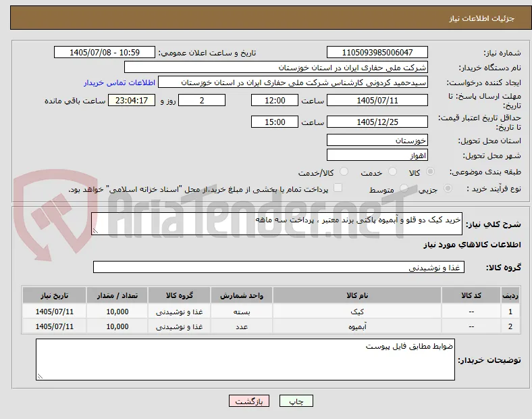Click the تاریخ و ساعت اعلان عمومی field
The height and width of the screenshot is (419, 532).
tap(105, 52)
